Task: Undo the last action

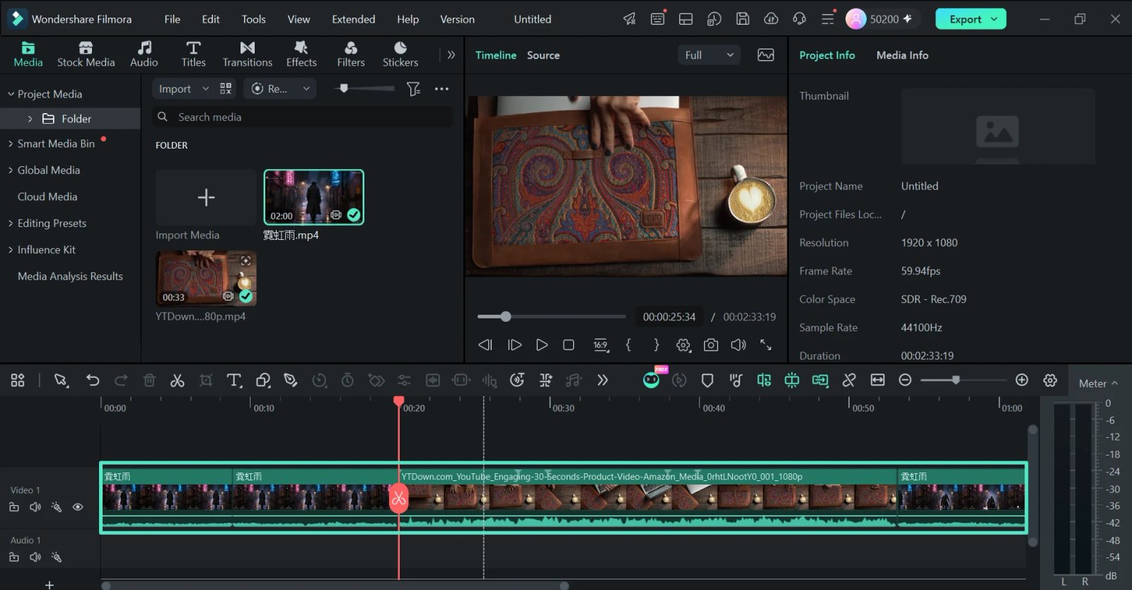Action: 93,381
